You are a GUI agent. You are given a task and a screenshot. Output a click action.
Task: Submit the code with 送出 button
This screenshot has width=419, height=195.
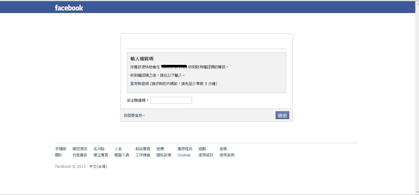click(x=282, y=115)
